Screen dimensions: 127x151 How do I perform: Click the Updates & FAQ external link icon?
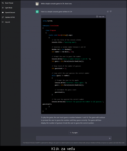[3, 17]
